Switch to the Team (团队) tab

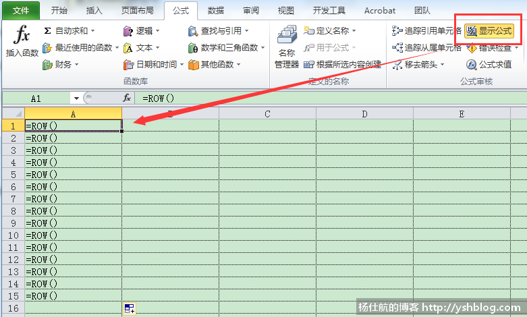pyautogui.click(x=422, y=11)
